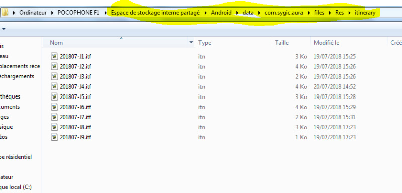Open disque local (C:) in navigation pane
The width and height of the screenshot is (402, 193).
(16, 187)
